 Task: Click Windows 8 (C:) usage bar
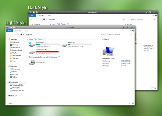[48, 45]
